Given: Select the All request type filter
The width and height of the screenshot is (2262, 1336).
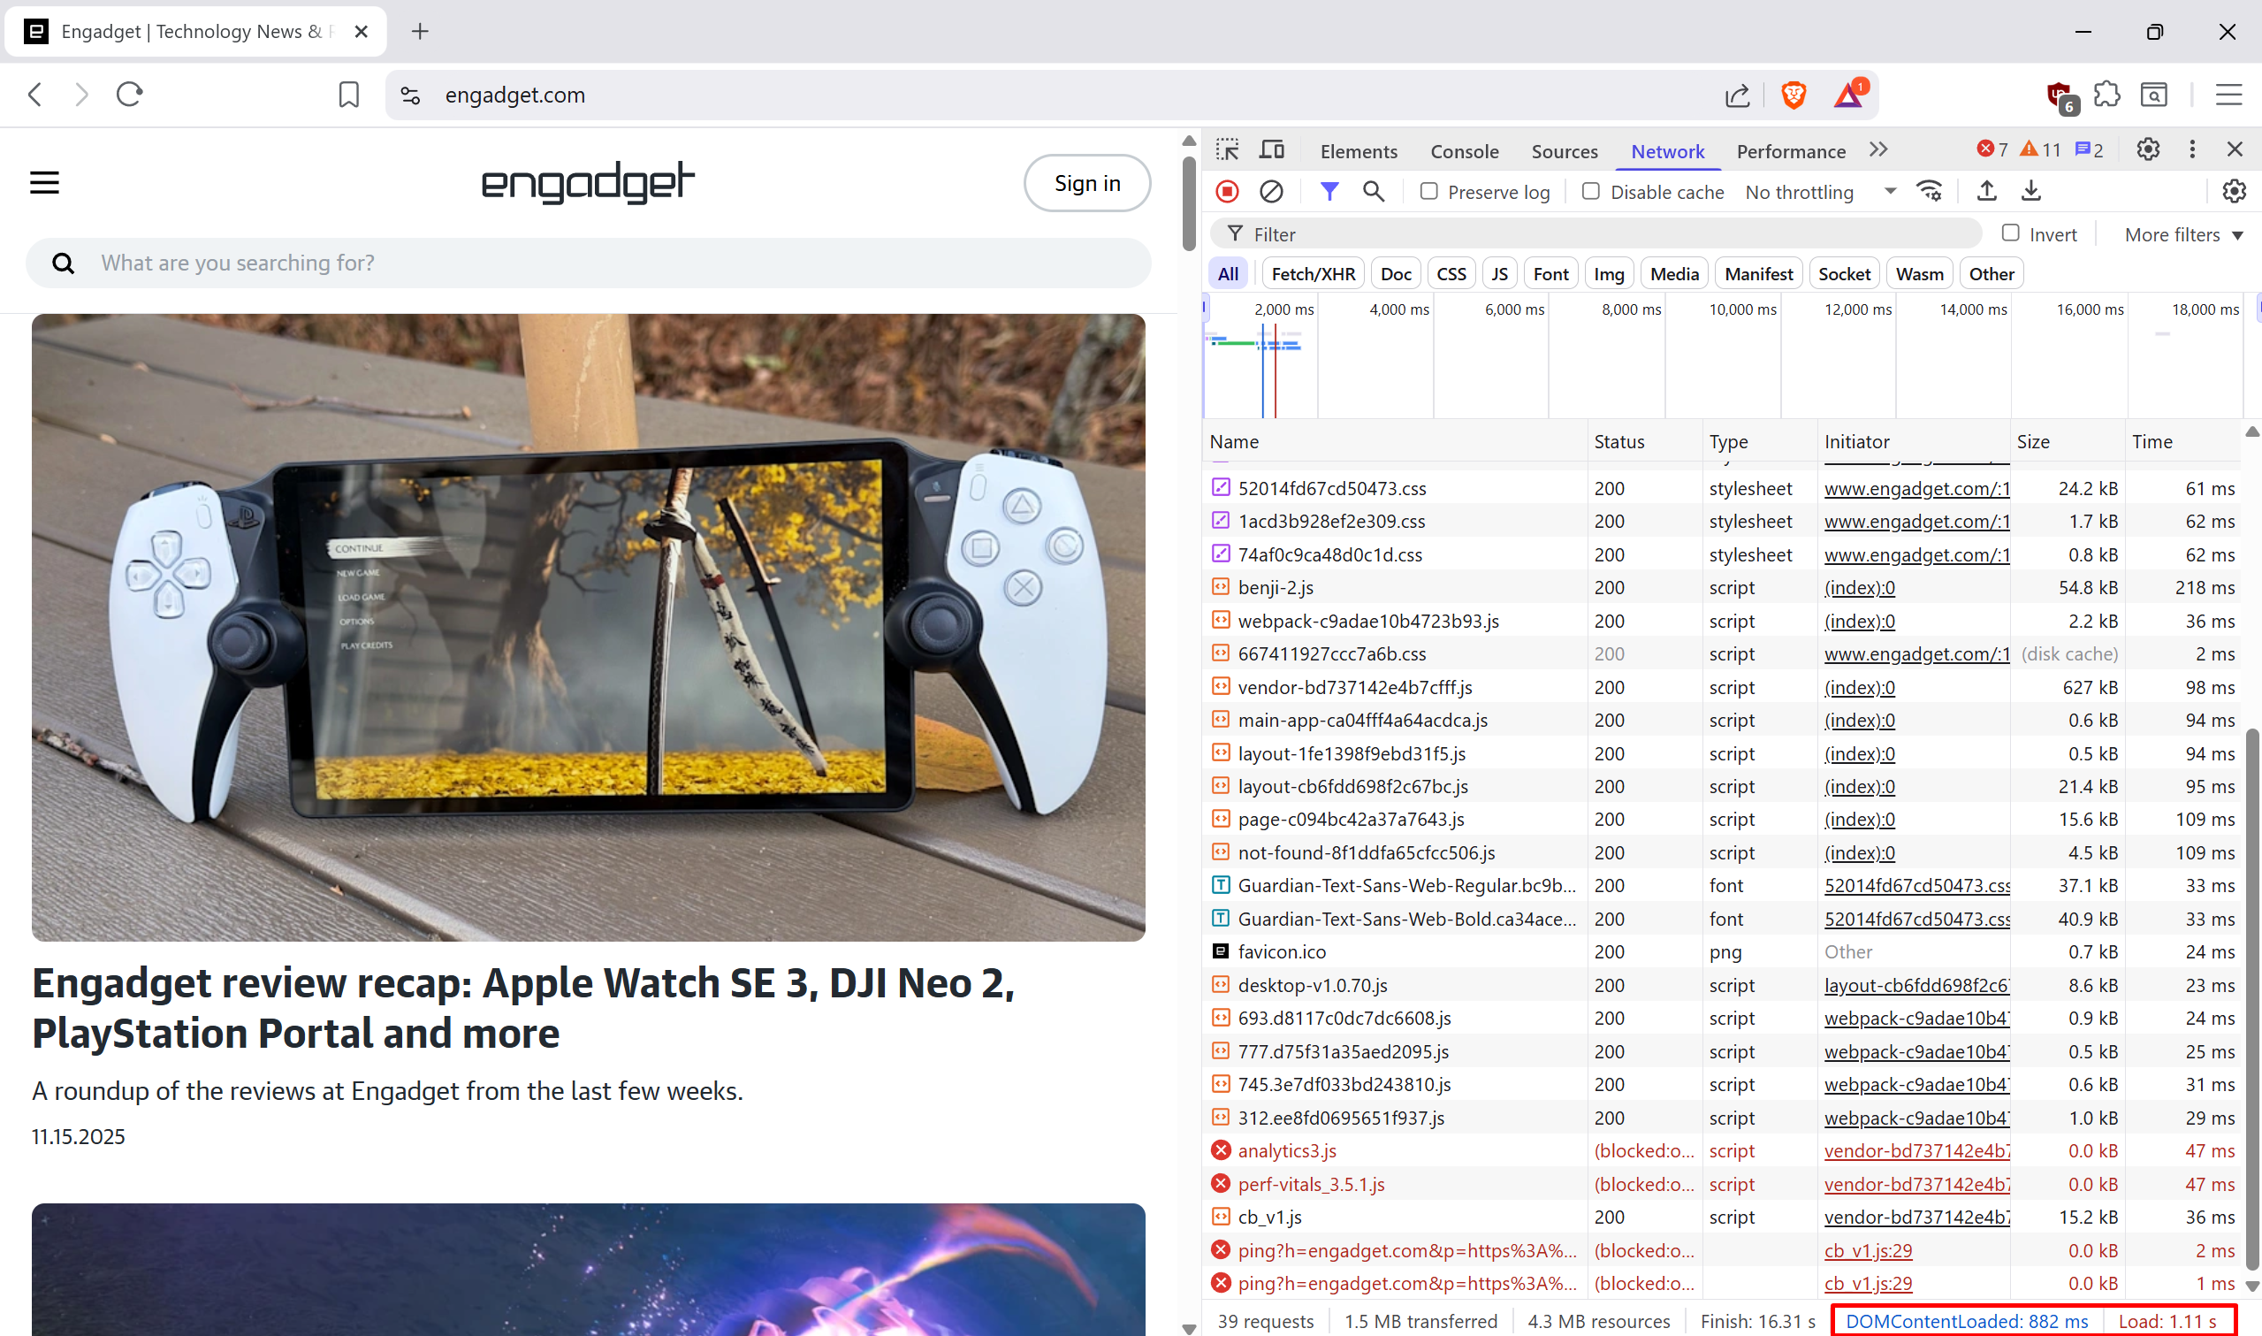Looking at the screenshot, I should [1227, 274].
